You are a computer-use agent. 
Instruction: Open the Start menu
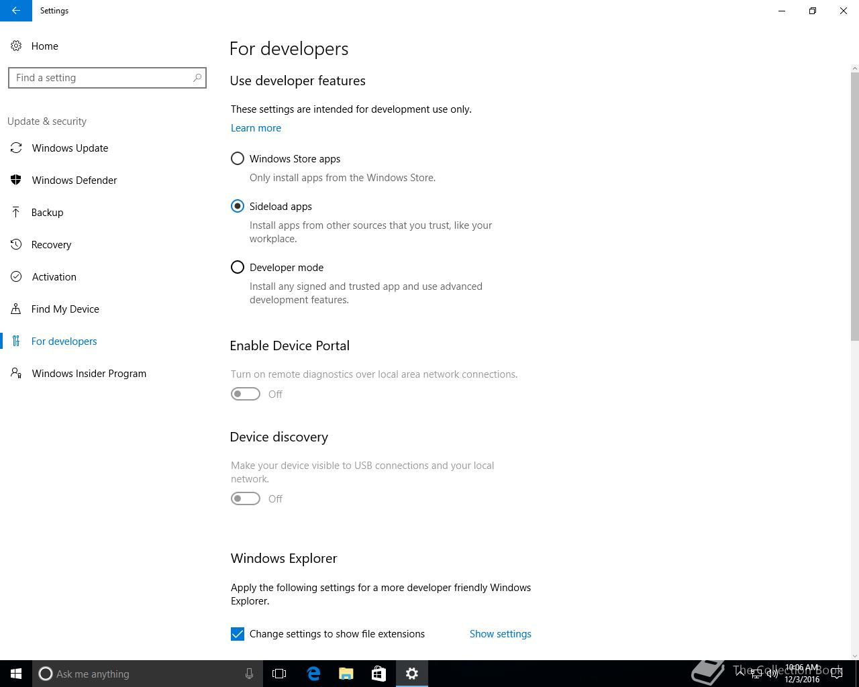coord(16,674)
